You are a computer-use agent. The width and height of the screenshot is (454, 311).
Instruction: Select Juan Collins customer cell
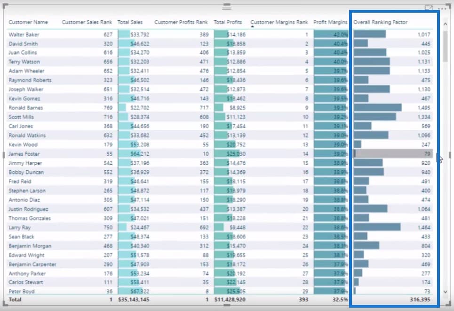pyautogui.click(x=23, y=52)
